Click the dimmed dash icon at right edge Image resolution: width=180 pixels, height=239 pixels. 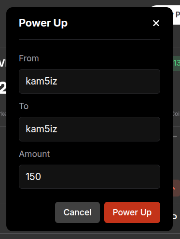click(x=175, y=137)
